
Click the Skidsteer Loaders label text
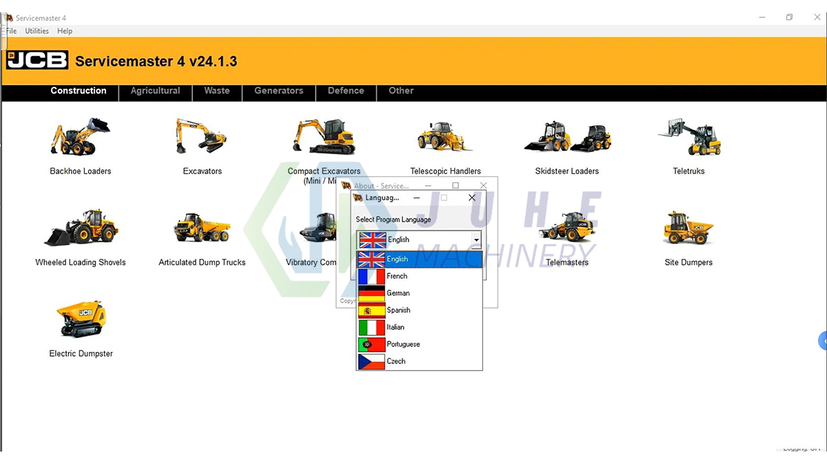pos(567,171)
